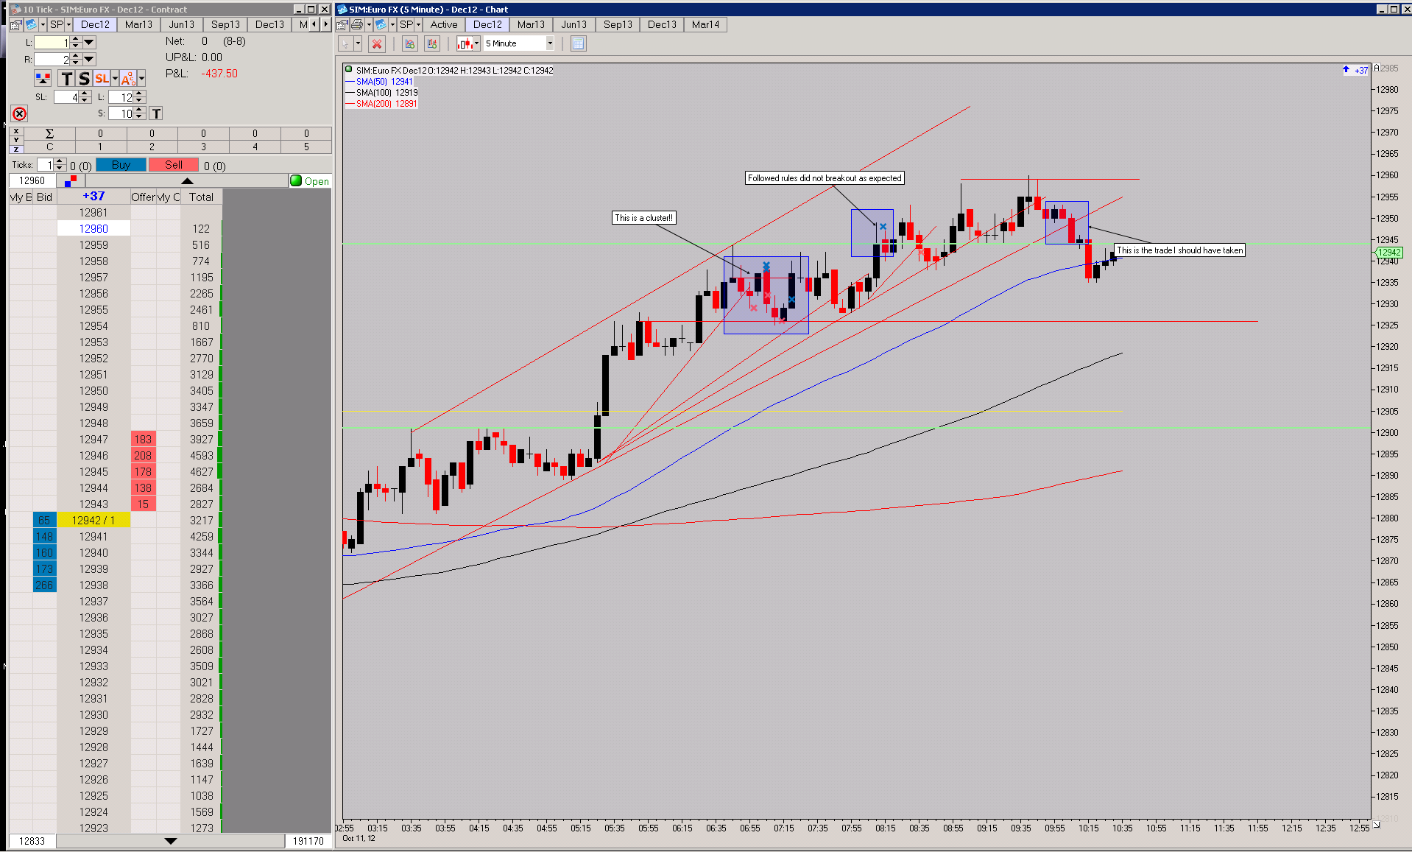Open the ACO button dropdown arrow
The height and width of the screenshot is (852, 1412).
141,78
